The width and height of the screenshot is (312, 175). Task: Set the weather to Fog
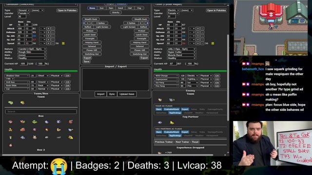(x=139, y=8)
